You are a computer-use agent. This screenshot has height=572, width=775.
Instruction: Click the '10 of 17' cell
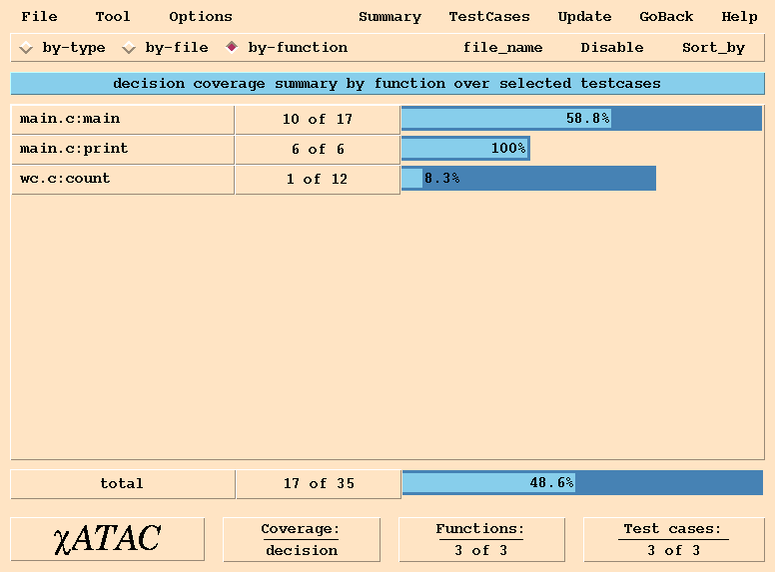tap(318, 119)
